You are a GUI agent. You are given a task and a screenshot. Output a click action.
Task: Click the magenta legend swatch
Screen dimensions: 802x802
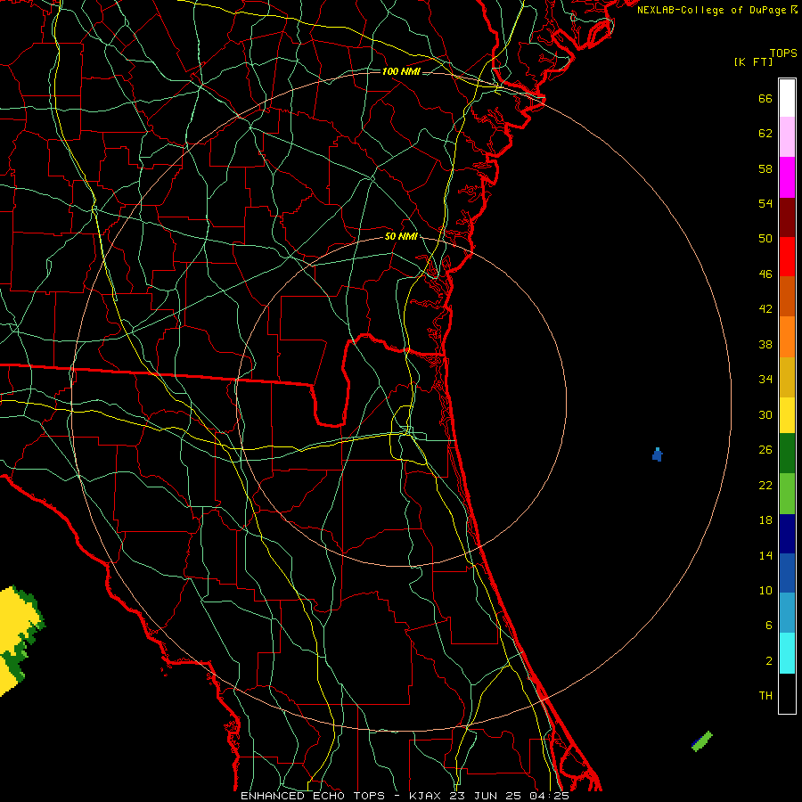coord(787,177)
